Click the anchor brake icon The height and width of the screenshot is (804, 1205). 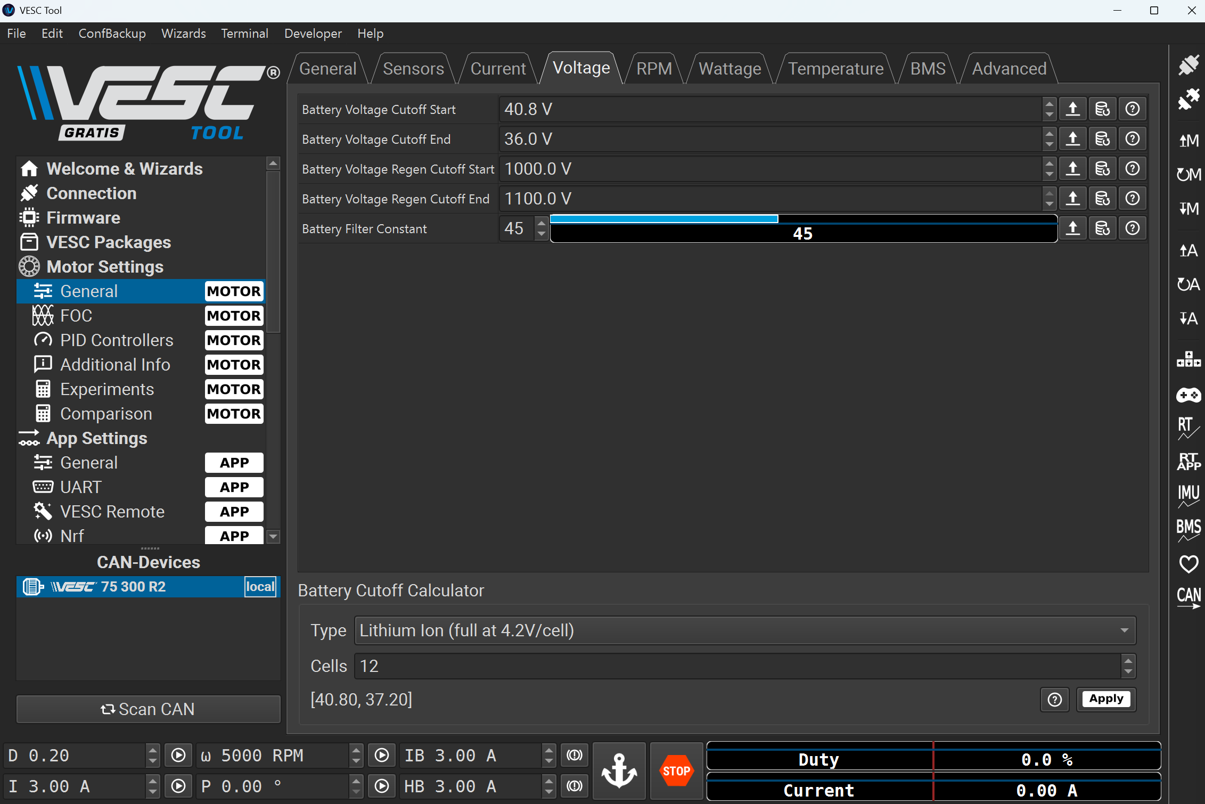point(619,770)
